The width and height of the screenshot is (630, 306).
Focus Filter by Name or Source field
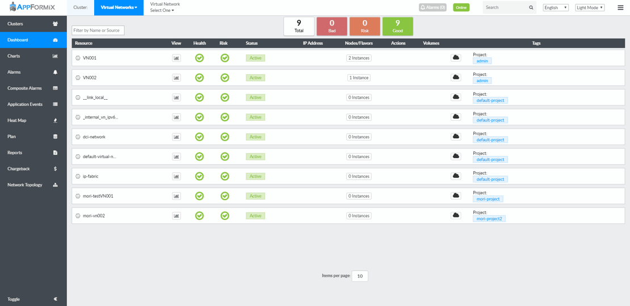[x=98, y=30]
